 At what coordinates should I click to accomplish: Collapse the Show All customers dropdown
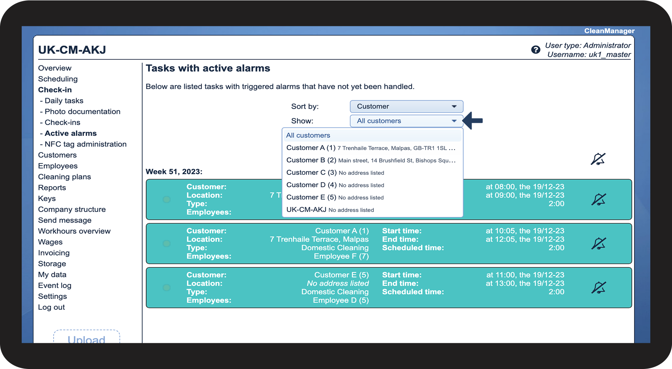[407, 121]
